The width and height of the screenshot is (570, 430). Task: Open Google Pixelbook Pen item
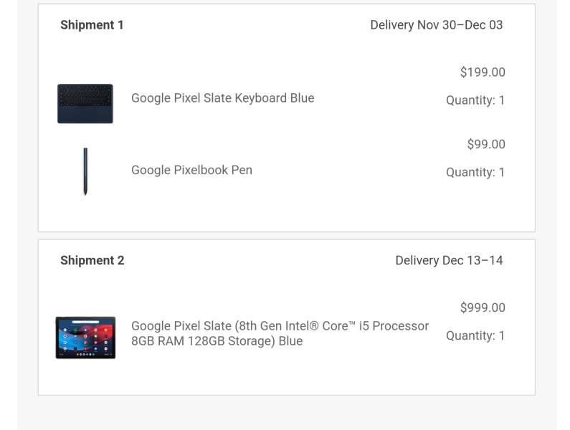click(x=191, y=170)
